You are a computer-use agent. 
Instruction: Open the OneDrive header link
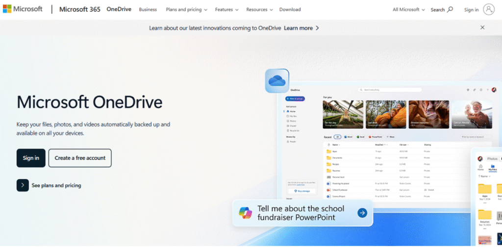coord(119,9)
